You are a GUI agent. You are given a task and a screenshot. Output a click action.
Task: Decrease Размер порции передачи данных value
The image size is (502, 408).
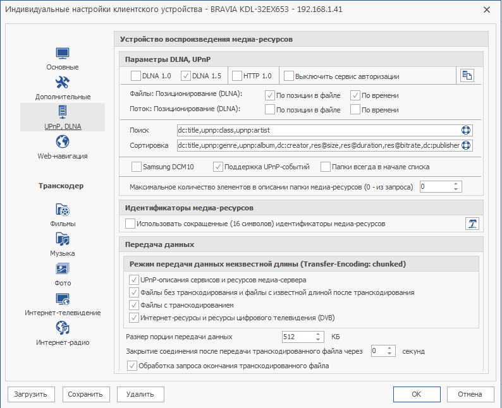[x=319, y=339]
